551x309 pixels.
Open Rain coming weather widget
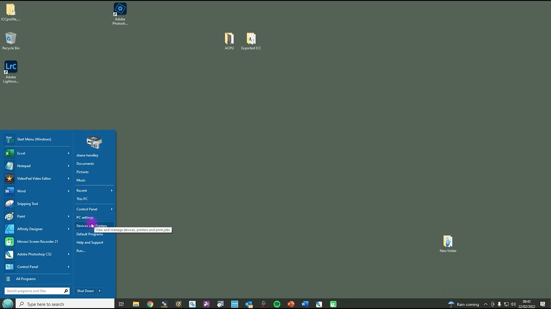point(464,304)
